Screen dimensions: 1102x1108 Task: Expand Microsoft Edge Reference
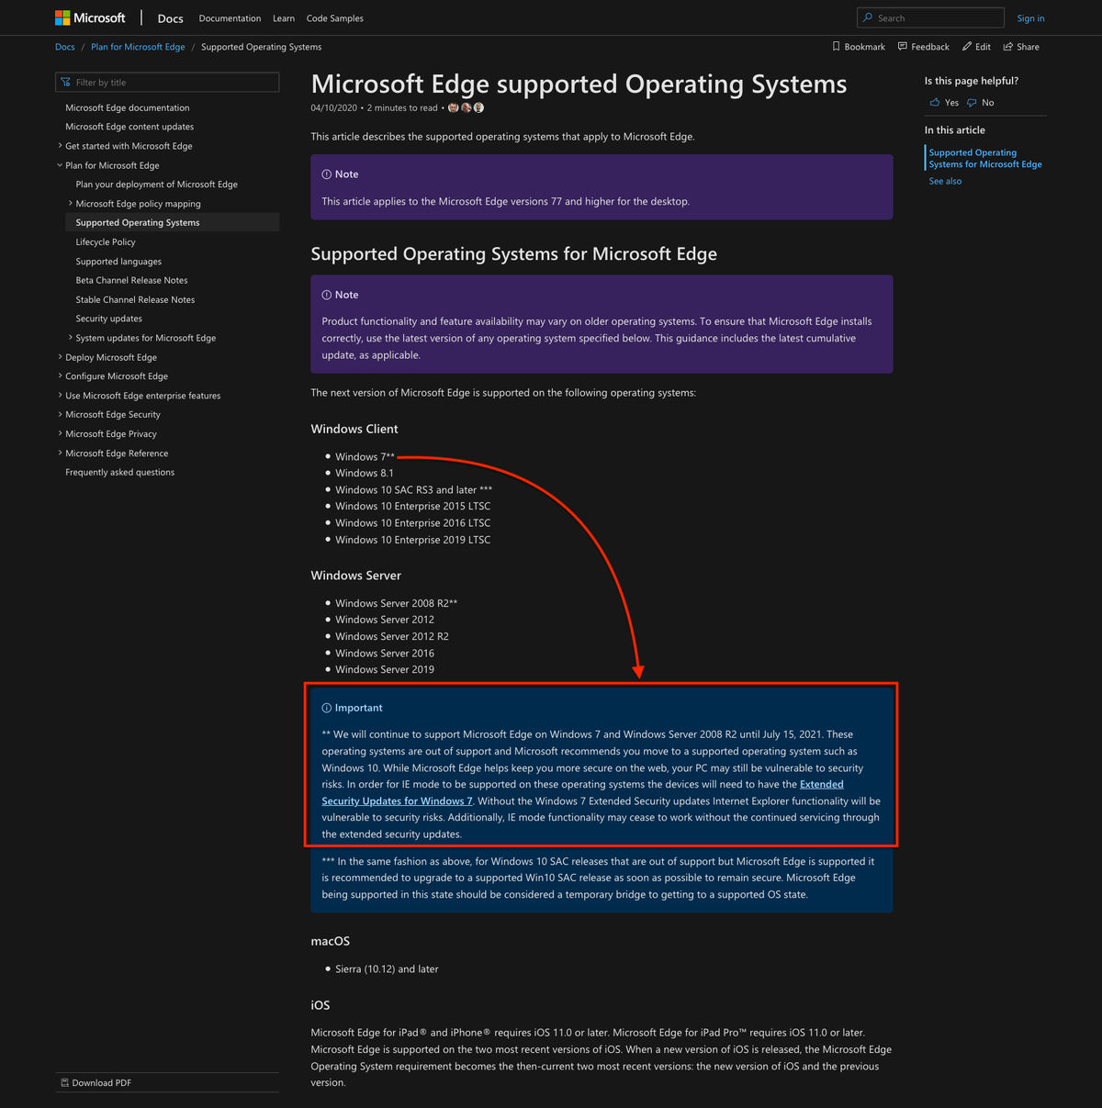point(60,453)
